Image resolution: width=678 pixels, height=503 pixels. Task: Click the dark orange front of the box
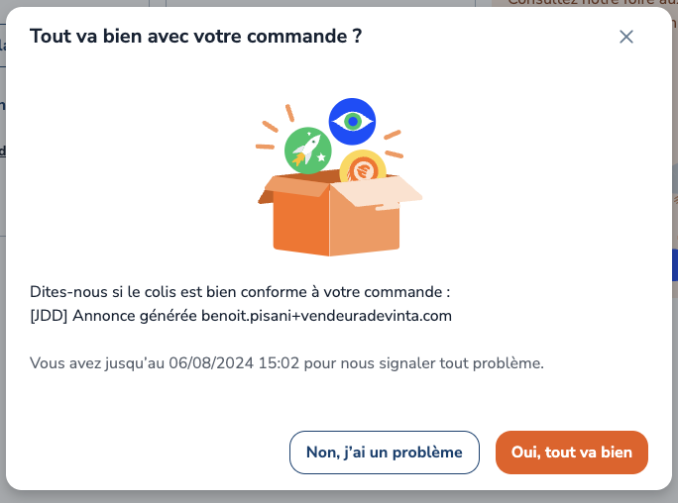(301, 225)
